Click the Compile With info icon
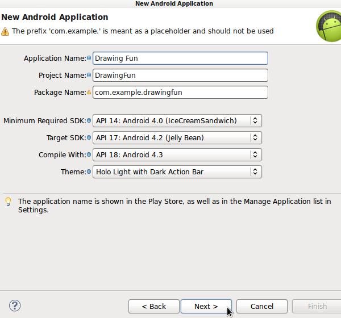This screenshot has width=341, height=318. click(x=89, y=154)
